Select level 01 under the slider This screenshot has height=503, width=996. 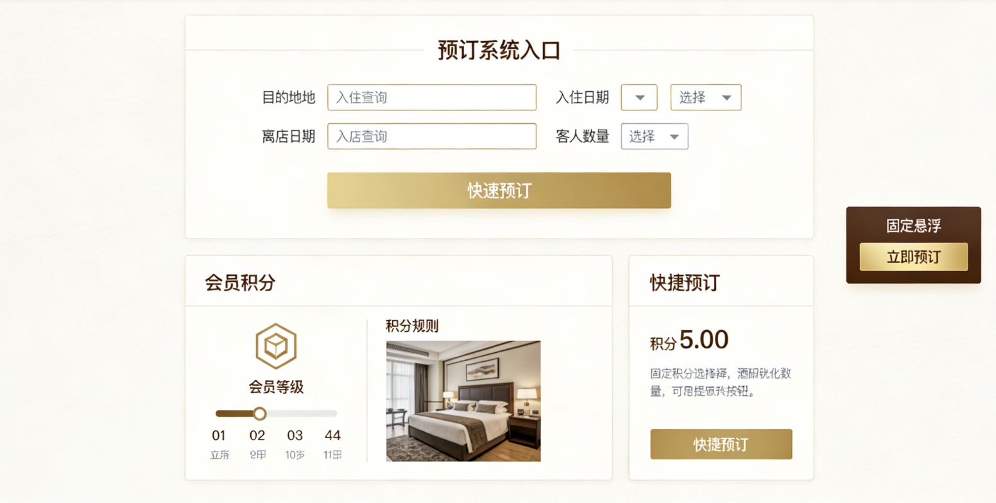coord(219,436)
